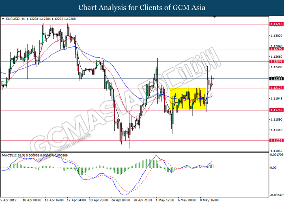This screenshot has height=203, width=284.
Task: Click the 0.001709 MACD axis value
Action: (277, 155)
